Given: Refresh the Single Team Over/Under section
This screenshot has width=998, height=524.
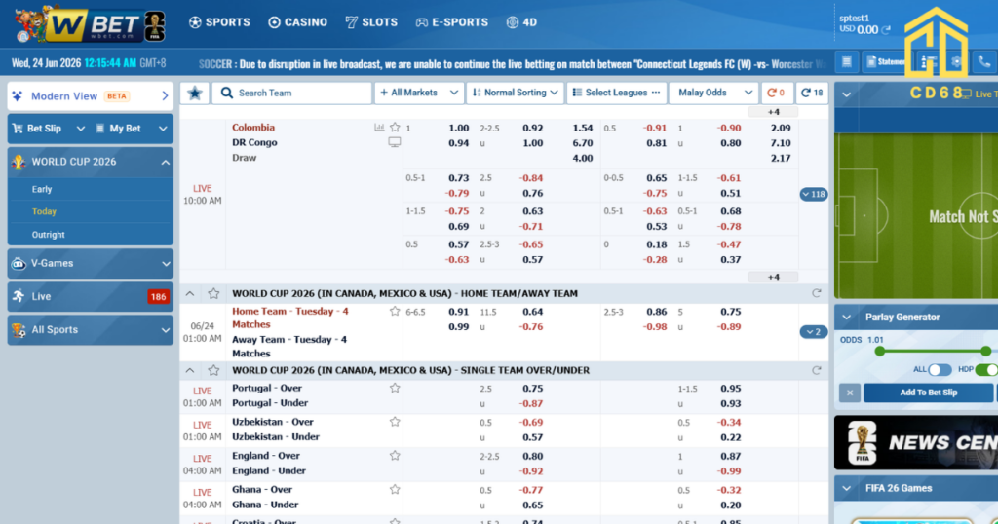Looking at the screenshot, I should pos(817,370).
